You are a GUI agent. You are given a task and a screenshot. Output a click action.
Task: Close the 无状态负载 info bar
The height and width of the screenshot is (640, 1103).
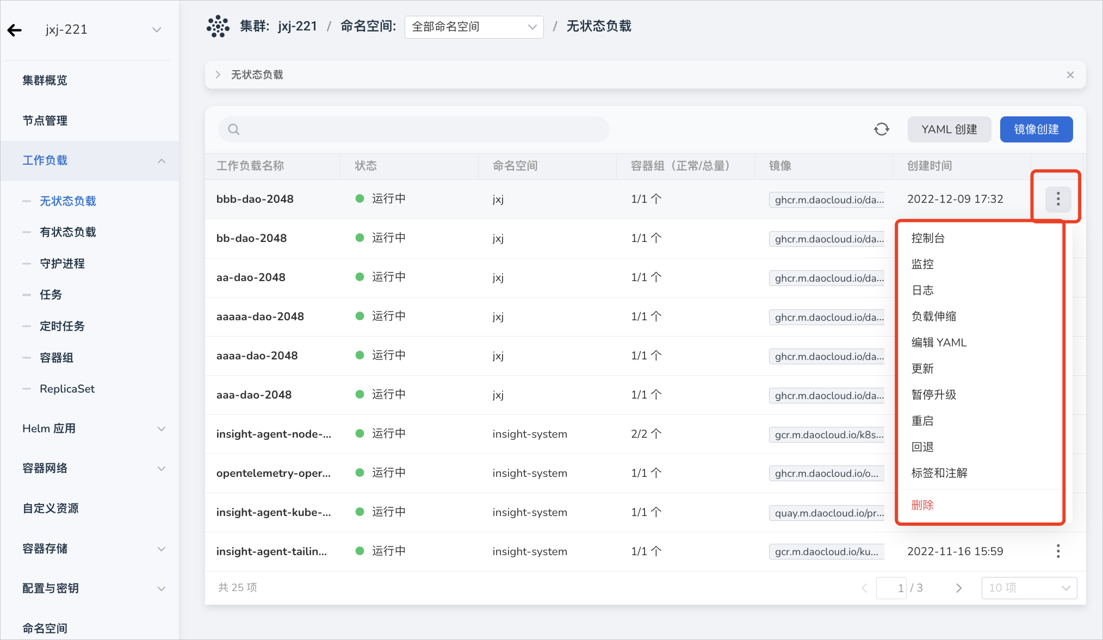coord(1070,74)
